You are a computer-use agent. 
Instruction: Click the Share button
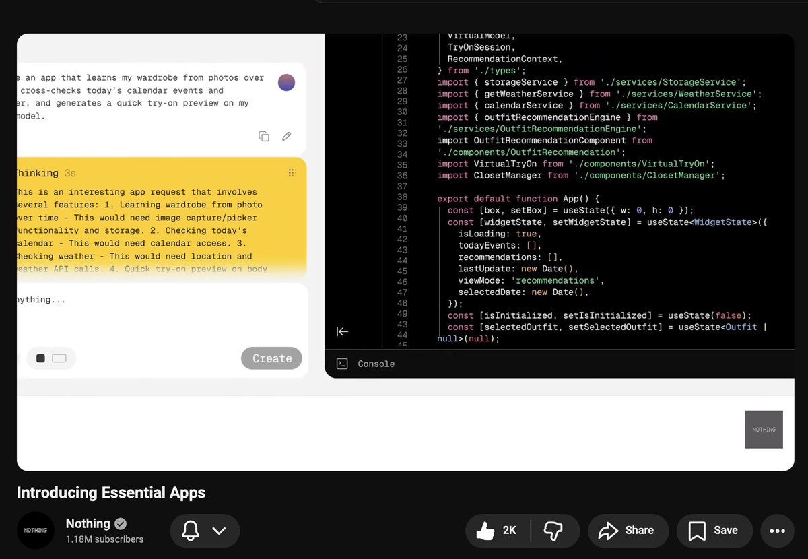tap(628, 531)
